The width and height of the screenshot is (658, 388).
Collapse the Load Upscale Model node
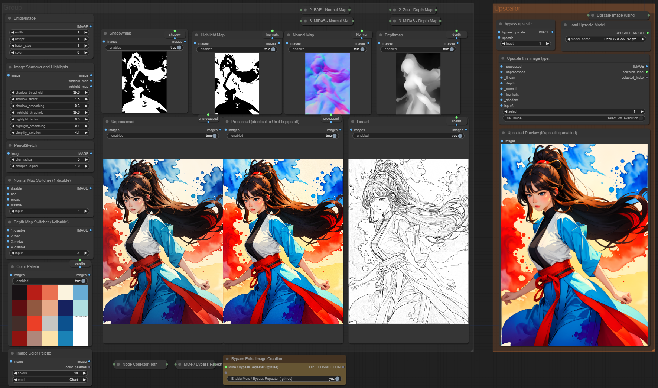[x=565, y=25]
